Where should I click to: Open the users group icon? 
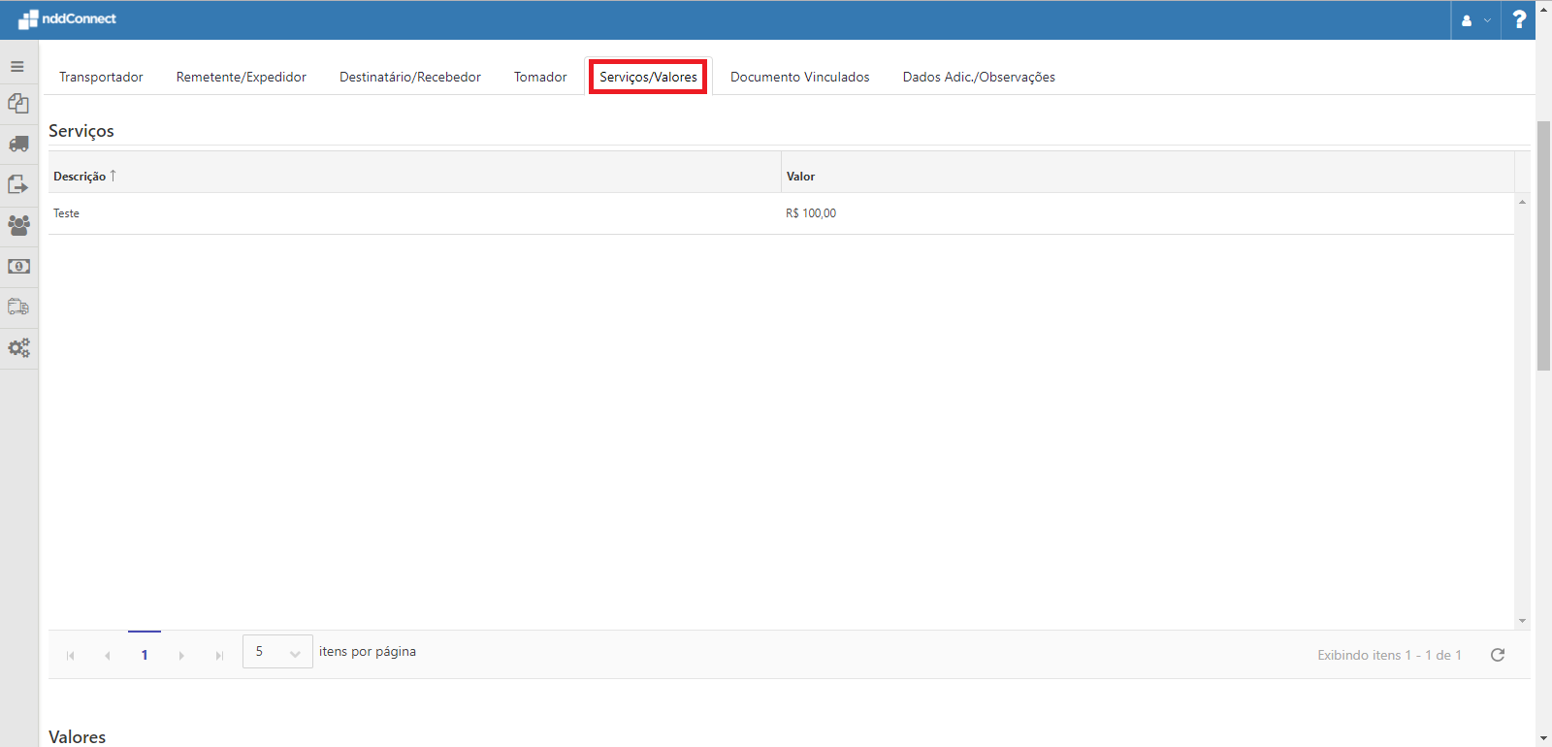18,225
